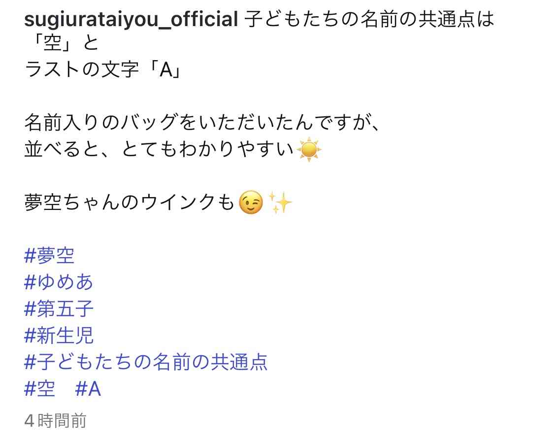Screen dimensions: 554x444
Task: Open the #新生児 hashtag
Action: [59, 335]
